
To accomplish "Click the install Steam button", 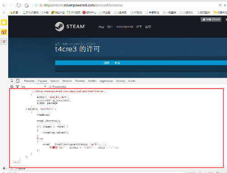I will pyautogui.click(x=211, y=20).
